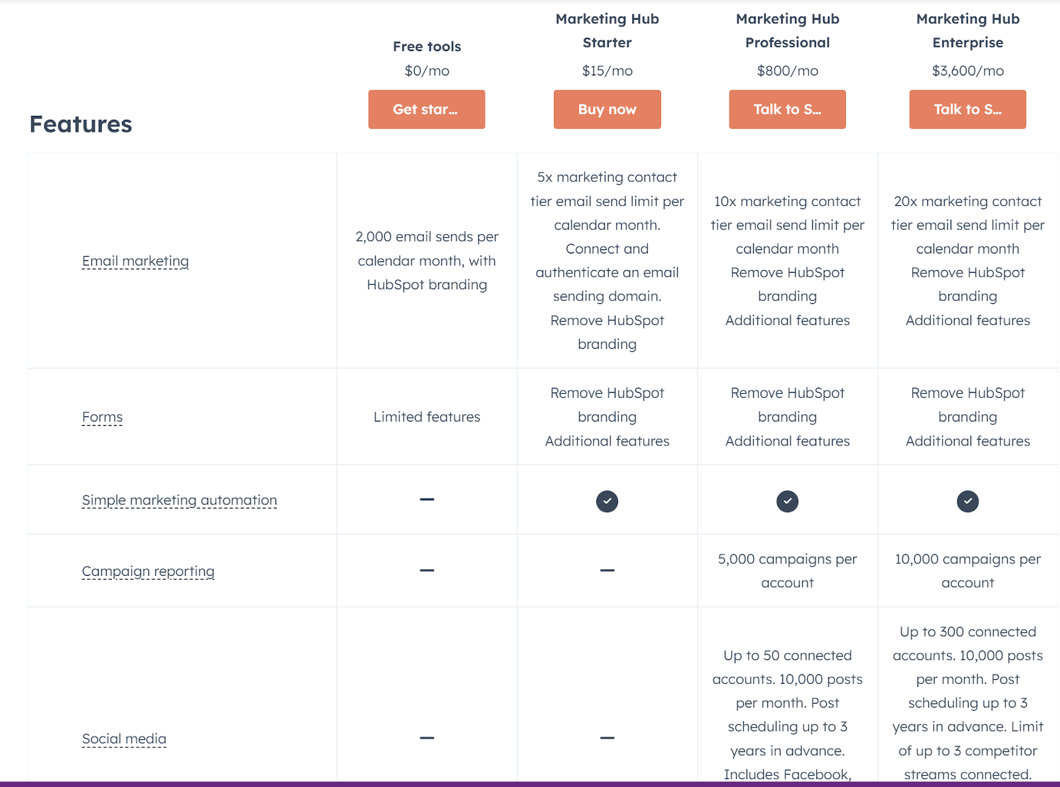
Task: Click the Free tools campaign reporting dash
Action: pyautogui.click(x=427, y=570)
